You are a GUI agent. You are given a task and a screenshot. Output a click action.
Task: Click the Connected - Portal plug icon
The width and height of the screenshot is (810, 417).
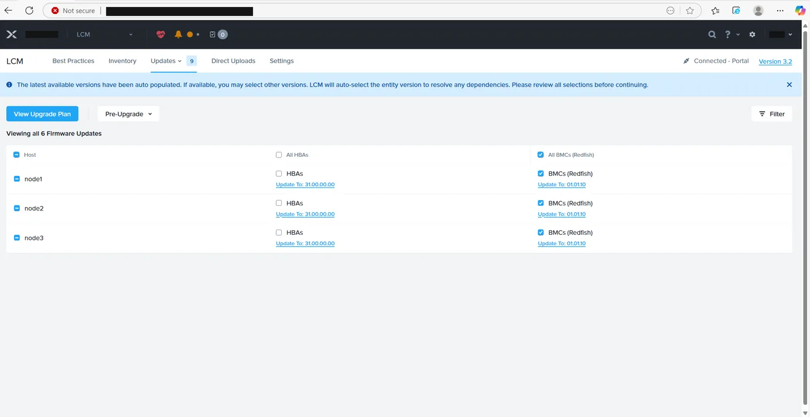pos(686,61)
